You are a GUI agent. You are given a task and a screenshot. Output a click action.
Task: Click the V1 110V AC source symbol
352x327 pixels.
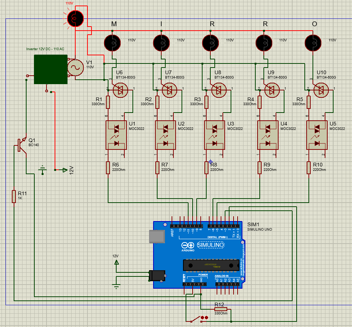tap(76, 66)
